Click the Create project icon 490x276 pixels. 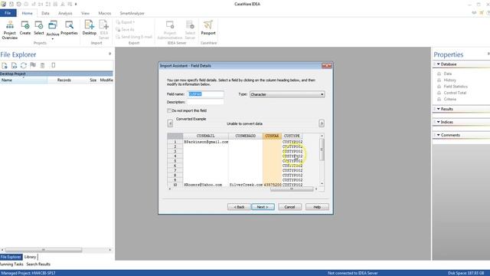pyautogui.click(x=25, y=28)
